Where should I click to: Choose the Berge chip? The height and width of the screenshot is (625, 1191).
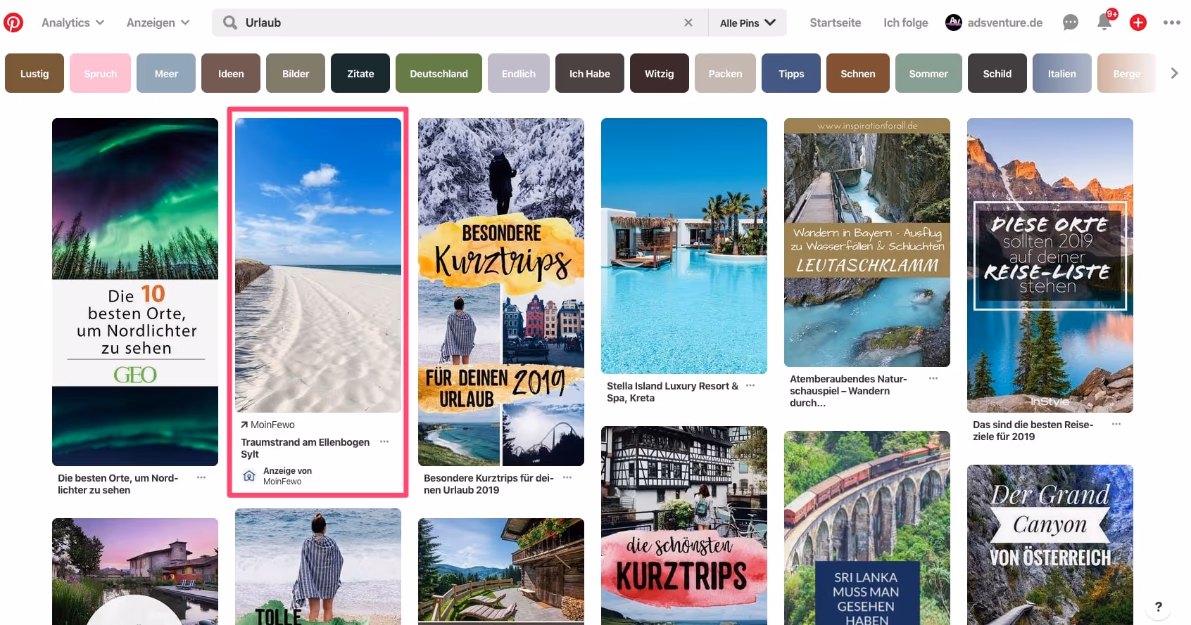1126,73
